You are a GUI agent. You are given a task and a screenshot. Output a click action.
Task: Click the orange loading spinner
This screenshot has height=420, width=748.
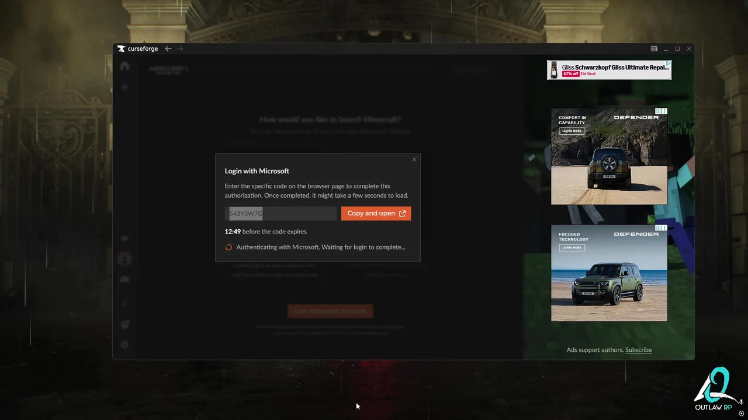pyautogui.click(x=228, y=247)
